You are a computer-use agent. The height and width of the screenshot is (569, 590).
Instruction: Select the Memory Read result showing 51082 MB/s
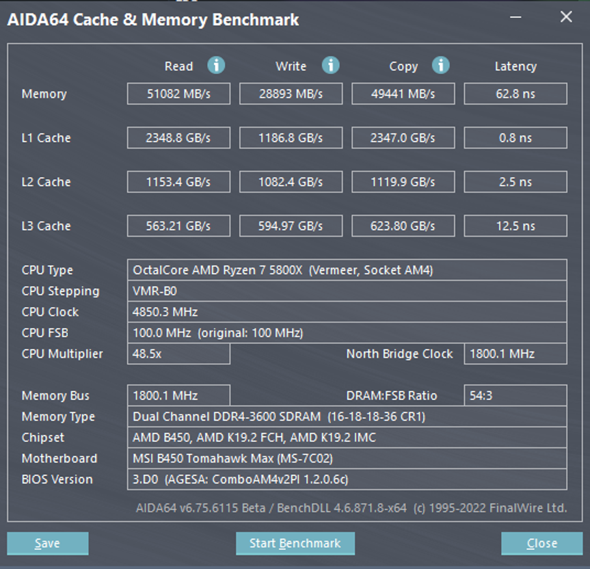click(178, 94)
